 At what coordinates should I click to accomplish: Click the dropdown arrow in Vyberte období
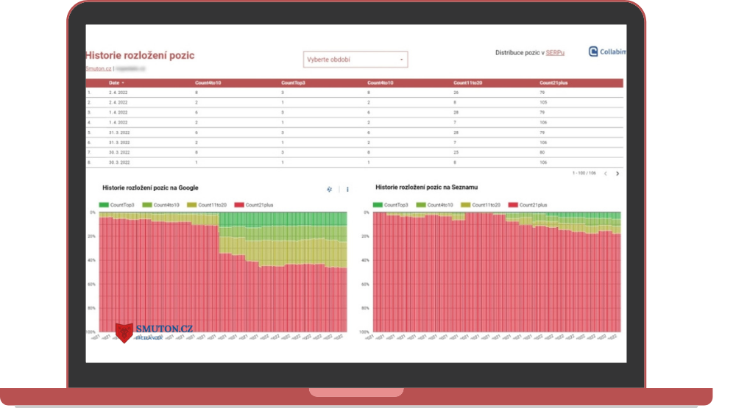[x=401, y=60]
